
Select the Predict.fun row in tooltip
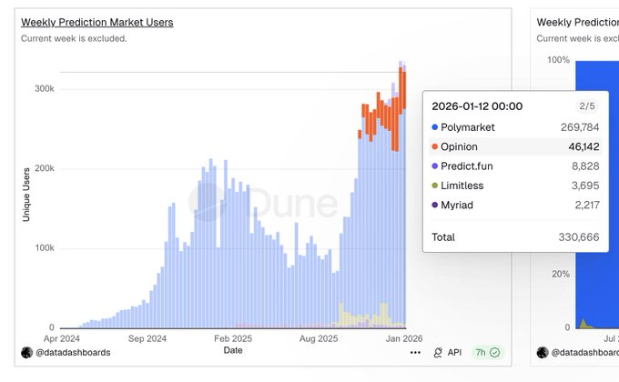pyautogui.click(x=515, y=166)
